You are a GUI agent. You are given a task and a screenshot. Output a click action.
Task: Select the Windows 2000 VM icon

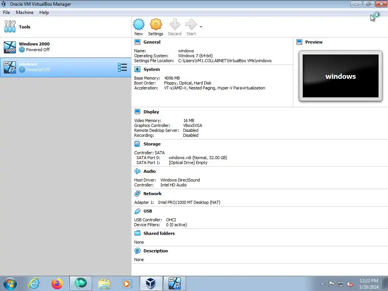(x=10, y=47)
